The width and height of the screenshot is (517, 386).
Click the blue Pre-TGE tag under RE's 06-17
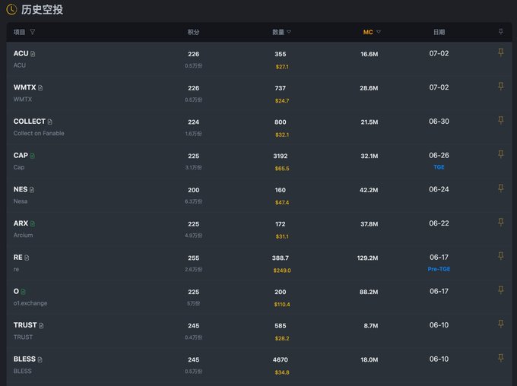[439, 269]
